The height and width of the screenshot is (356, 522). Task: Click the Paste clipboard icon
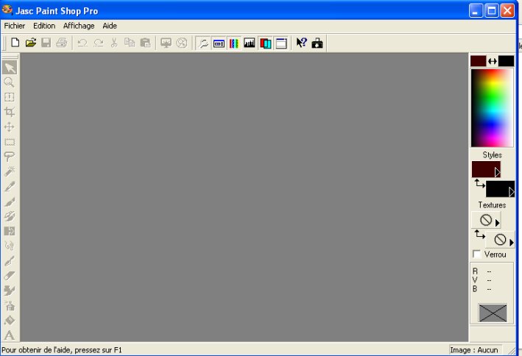[145, 43]
